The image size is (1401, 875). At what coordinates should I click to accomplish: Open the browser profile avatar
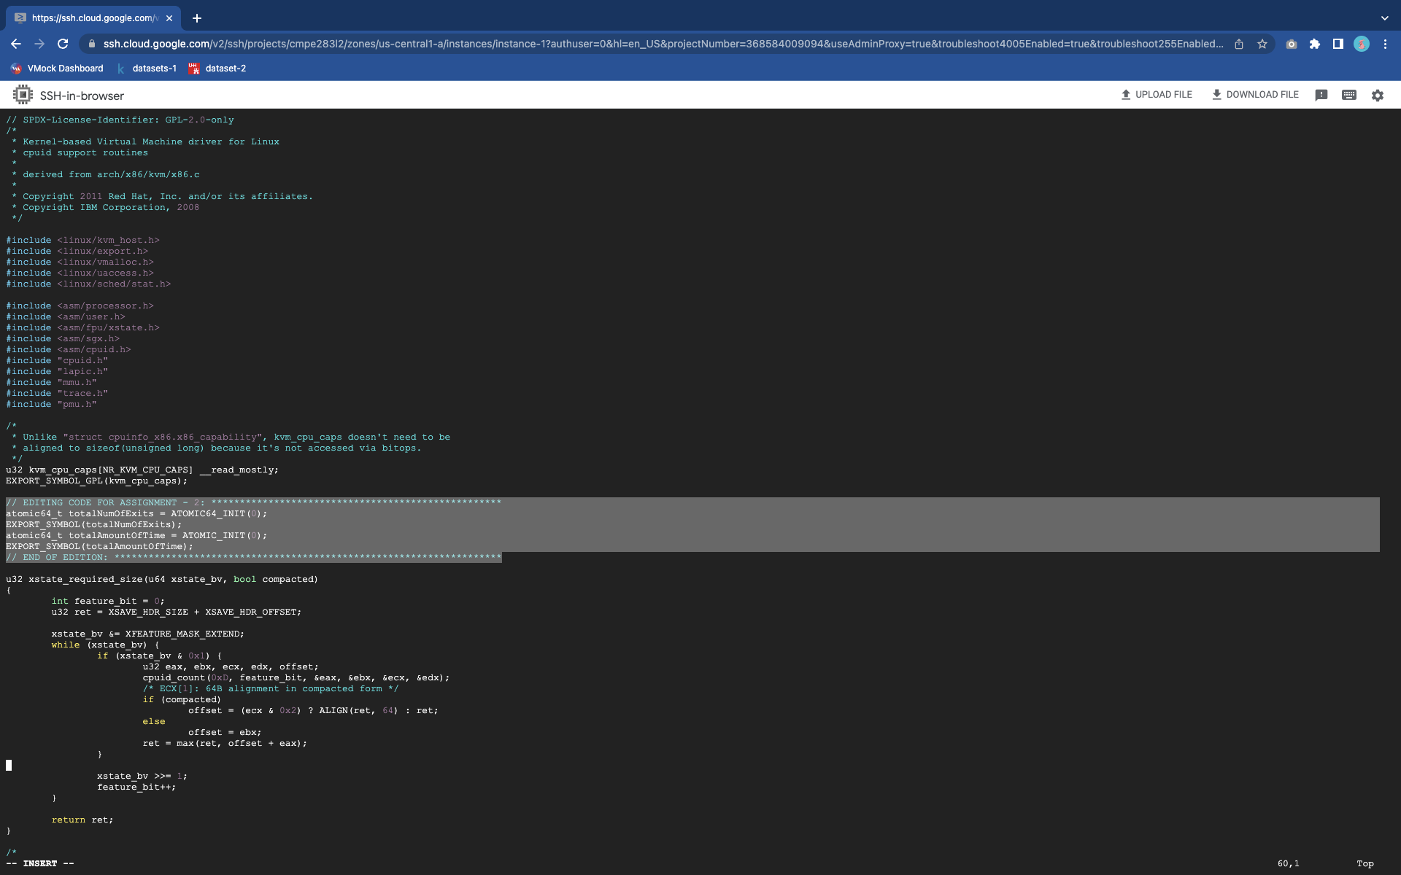point(1362,44)
